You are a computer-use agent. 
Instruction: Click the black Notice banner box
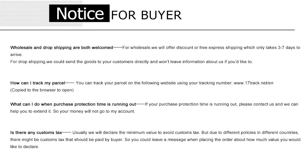pyautogui.click(x=79, y=13)
